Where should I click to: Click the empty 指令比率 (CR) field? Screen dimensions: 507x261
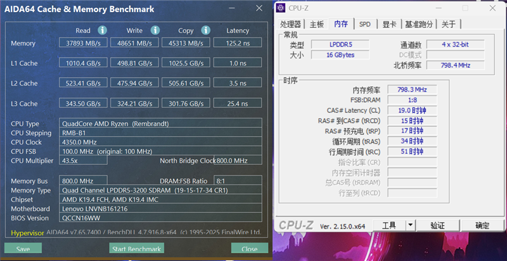pos(412,162)
